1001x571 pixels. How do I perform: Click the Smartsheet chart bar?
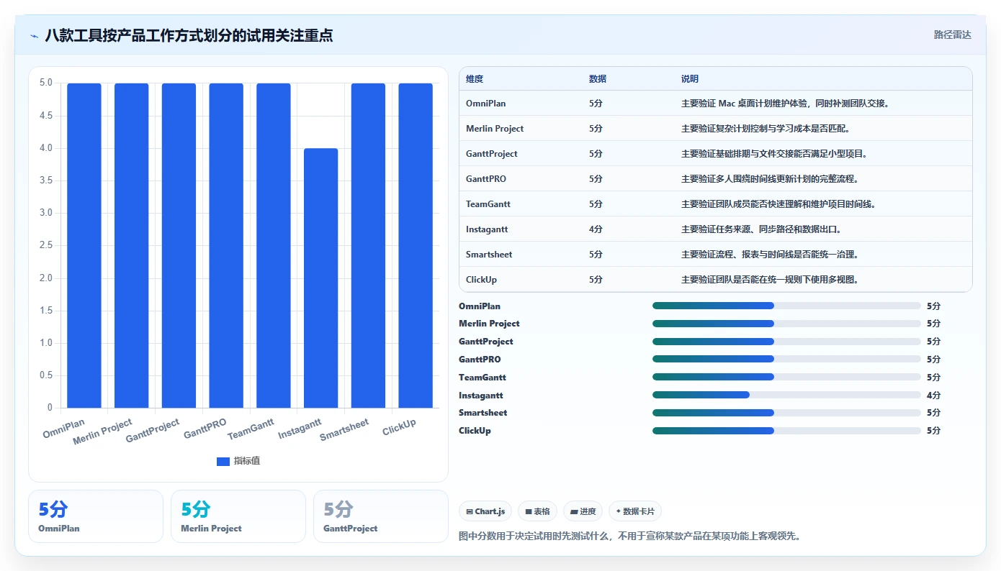pyautogui.click(x=368, y=245)
